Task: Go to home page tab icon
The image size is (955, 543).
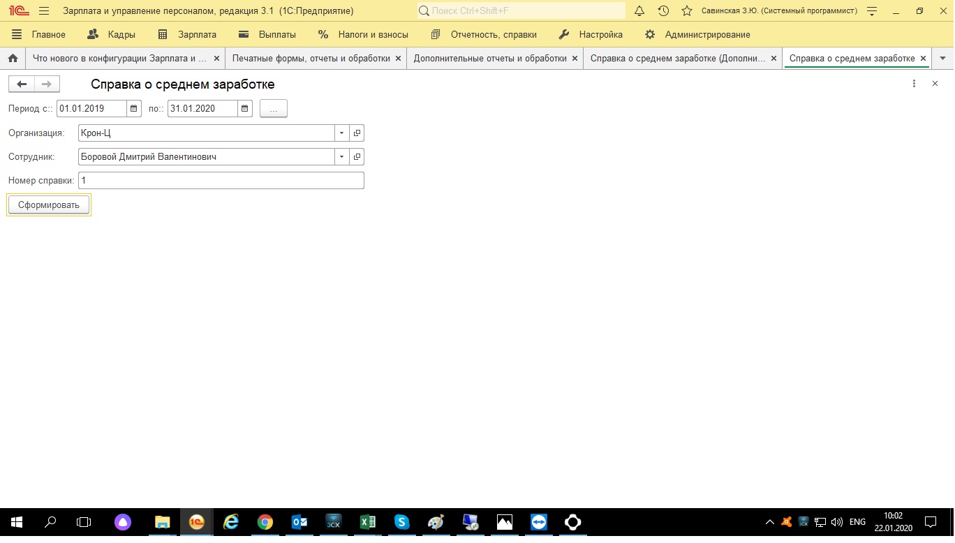Action: [13, 59]
